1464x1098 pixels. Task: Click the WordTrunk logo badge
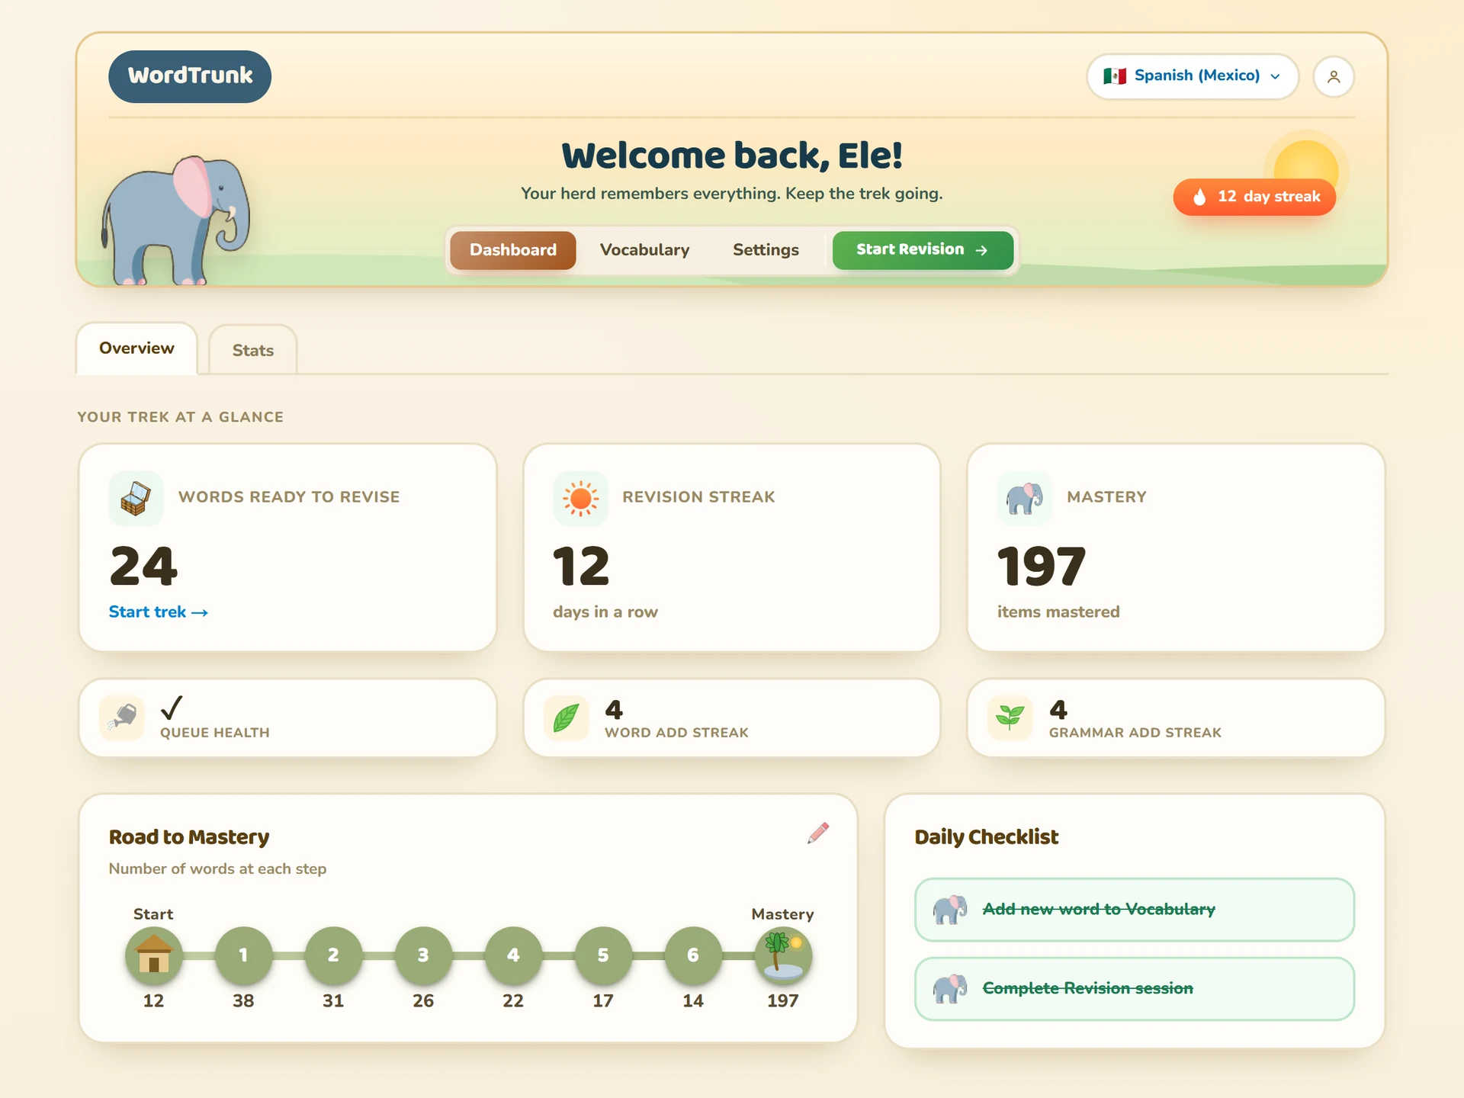click(x=190, y=76)
